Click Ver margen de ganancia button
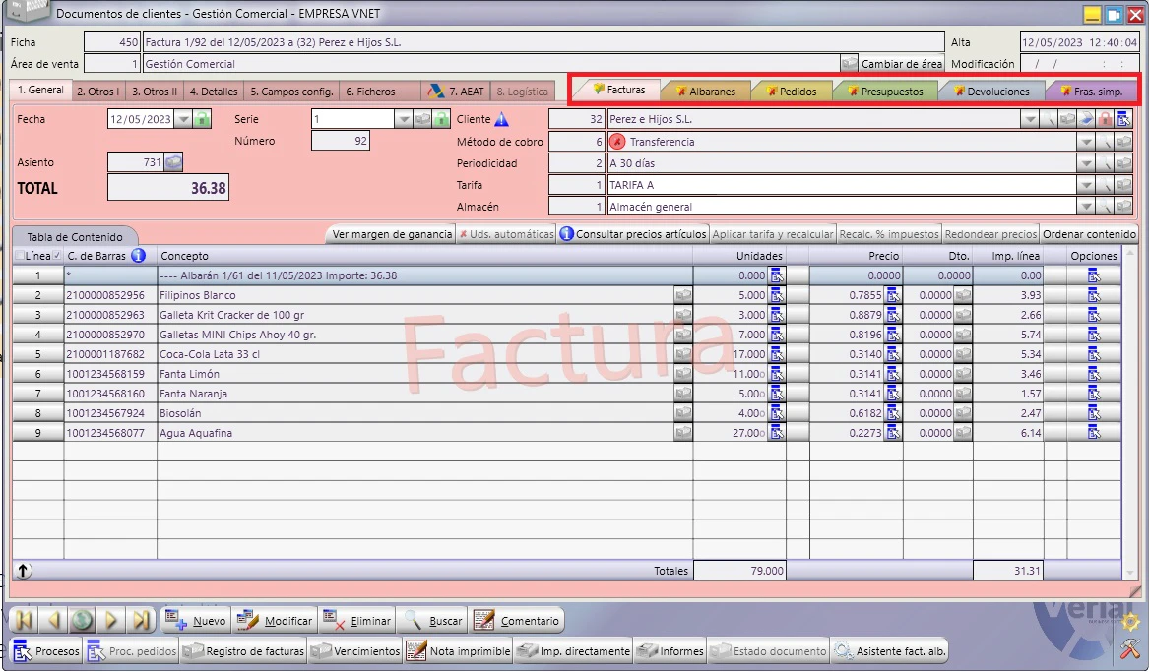Screen dimensions: 1149x672 [x=392, y=234]
